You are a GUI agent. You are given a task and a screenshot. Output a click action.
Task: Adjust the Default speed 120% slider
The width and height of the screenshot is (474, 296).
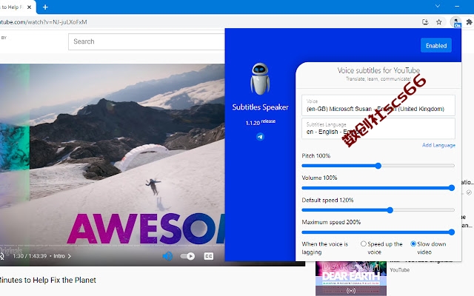click(x=378, y=210)
